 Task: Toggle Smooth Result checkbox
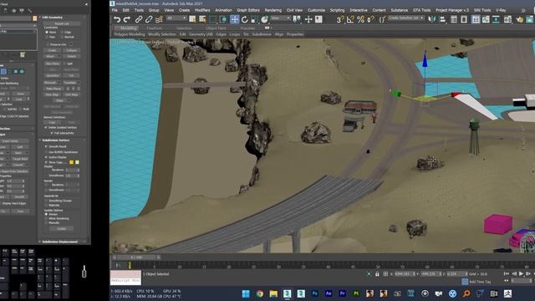point(46,146)
